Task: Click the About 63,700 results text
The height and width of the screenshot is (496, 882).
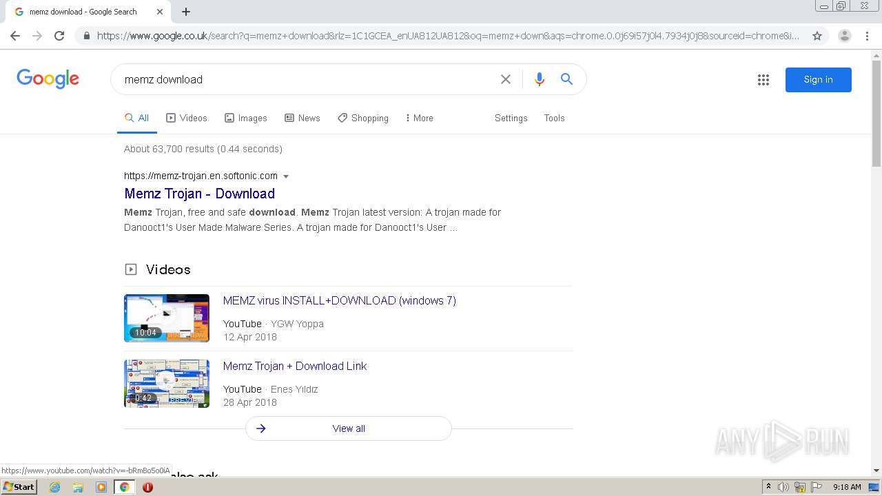Action: click(x=203, y=149)
